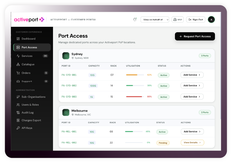The image size is (232, 163).
Task: View Details for PA-MEL-002
Action: coord(192,142)
